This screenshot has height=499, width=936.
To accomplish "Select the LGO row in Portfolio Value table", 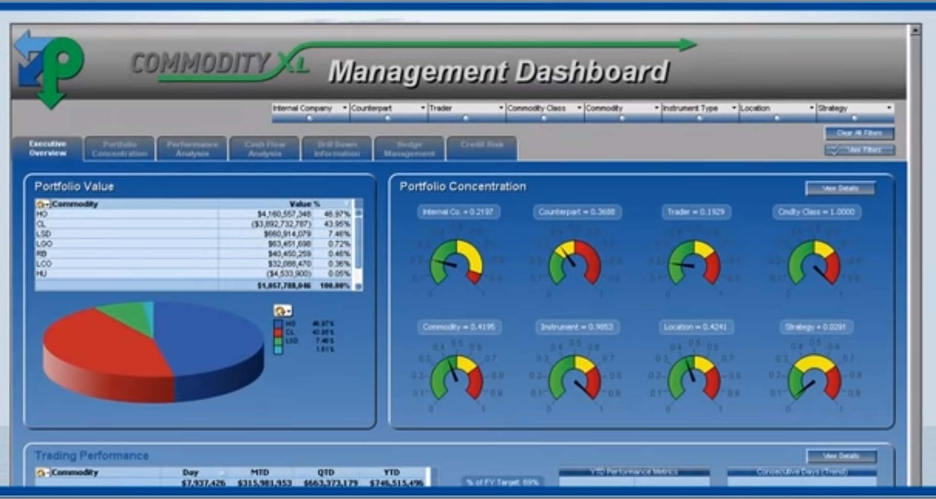I will point(195,244).
